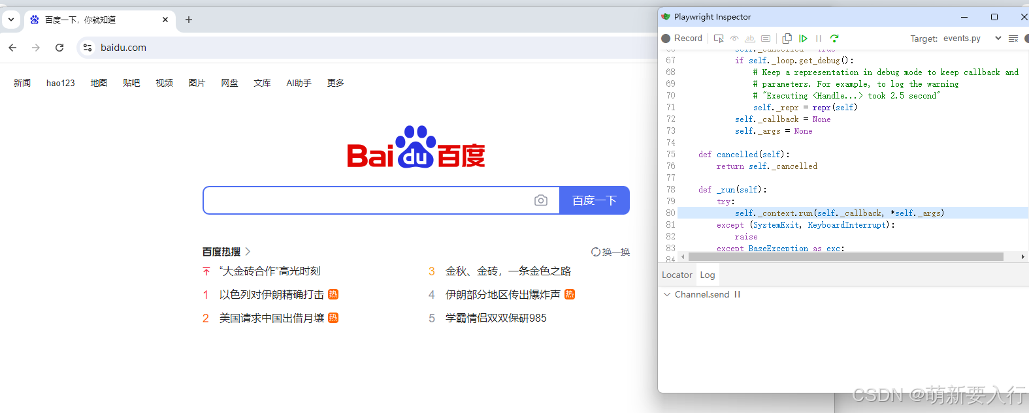
Task: Click the camera image search icon
Action: pos(541,200)
